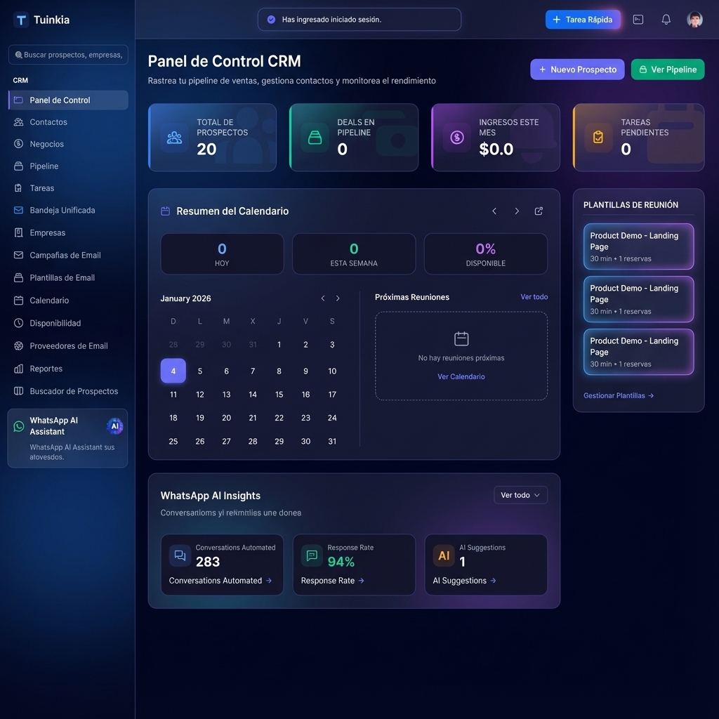719x719 pixels.
Task: Open calendar in new window via external link icon
Action: click(x=539, y=211)
